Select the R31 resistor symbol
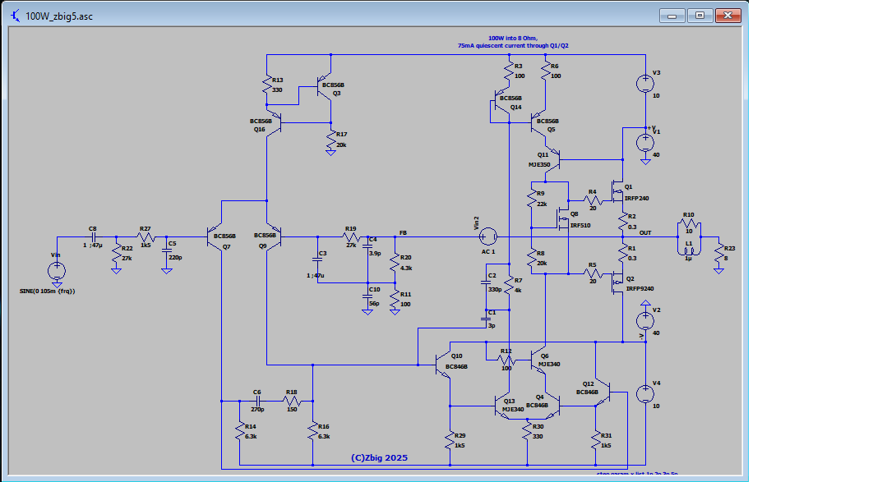 (x=595, y=442)
